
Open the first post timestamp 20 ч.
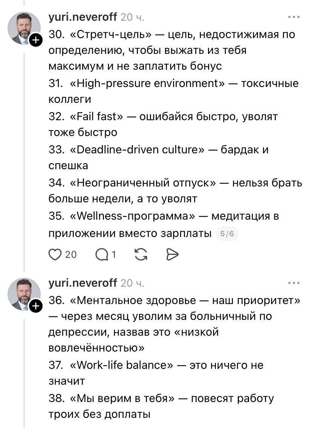click(x=132, y=17)
